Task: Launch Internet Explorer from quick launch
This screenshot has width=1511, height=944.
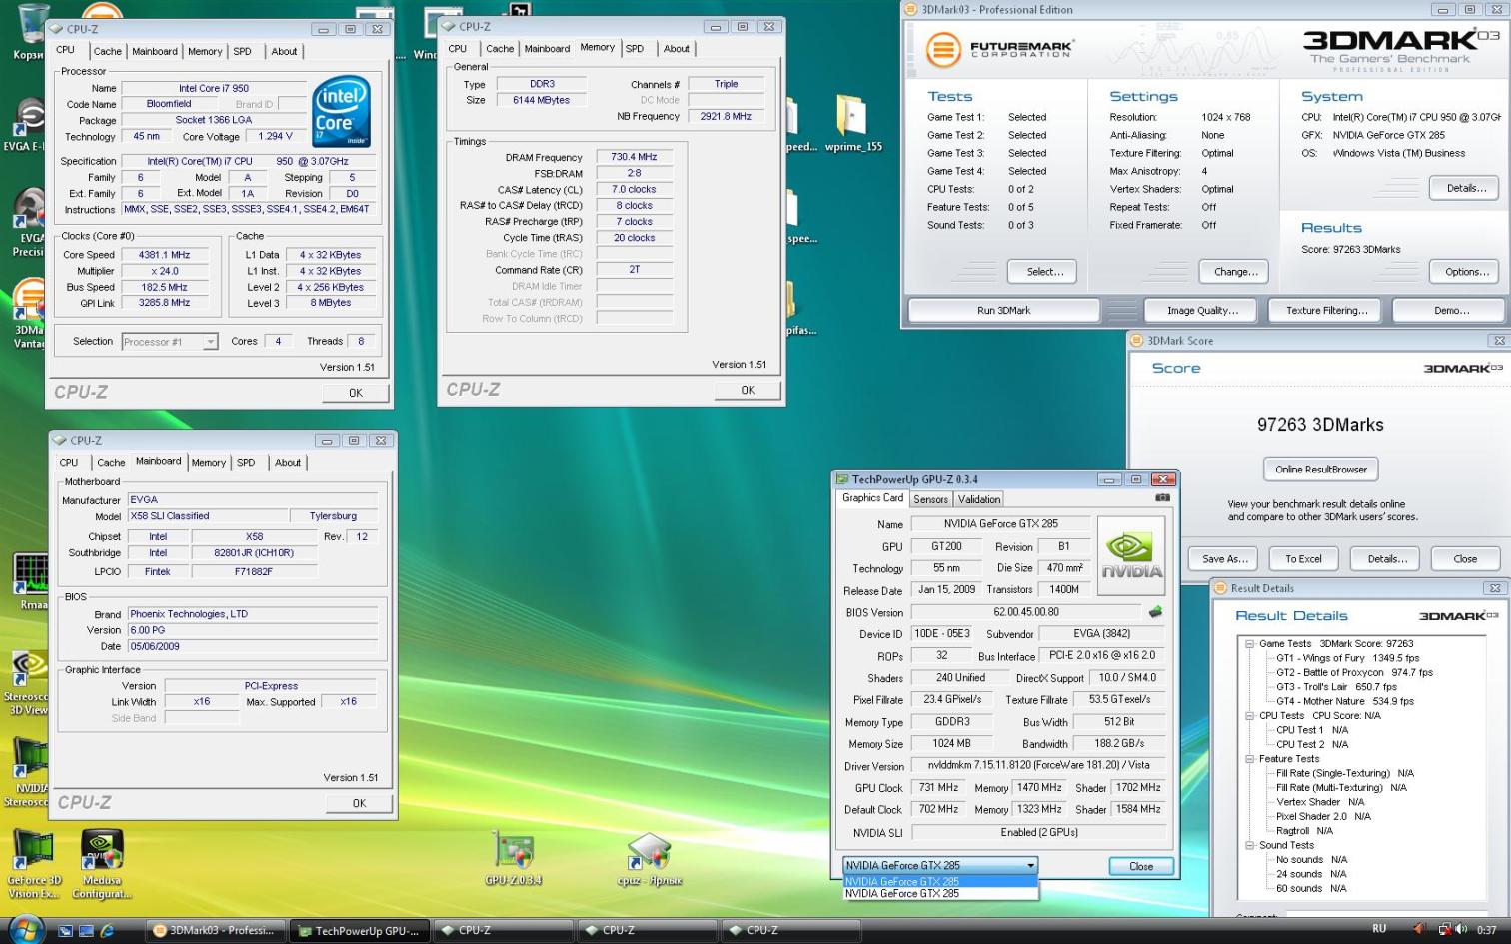Action: tap(107, 931)
